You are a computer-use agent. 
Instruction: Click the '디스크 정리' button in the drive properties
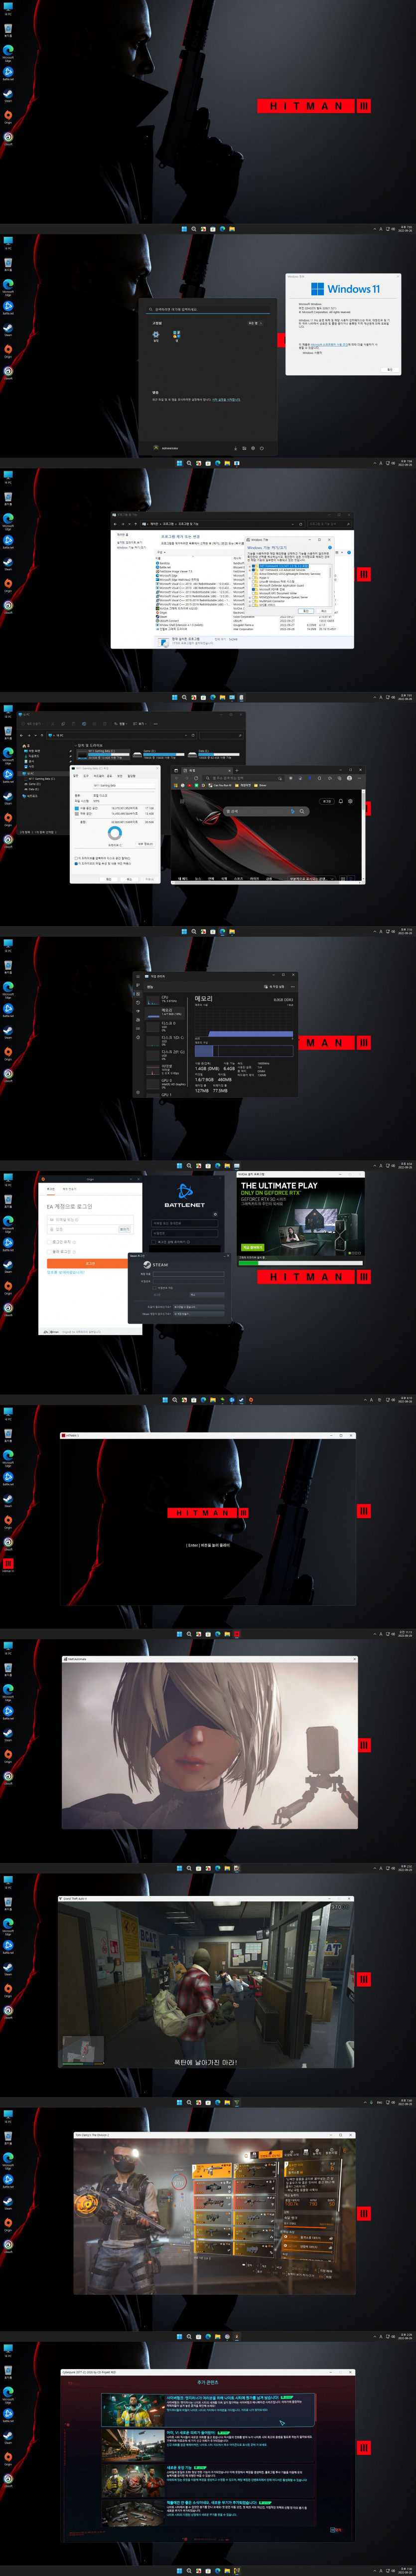point(145,843)
